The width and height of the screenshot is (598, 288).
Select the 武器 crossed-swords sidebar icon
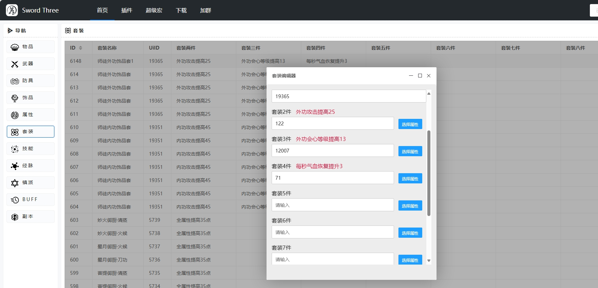coord(15,64)
